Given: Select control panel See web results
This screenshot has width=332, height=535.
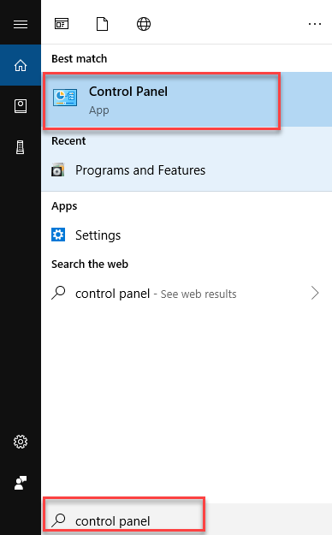Looking at the screenshot, I should pos(187,294).
